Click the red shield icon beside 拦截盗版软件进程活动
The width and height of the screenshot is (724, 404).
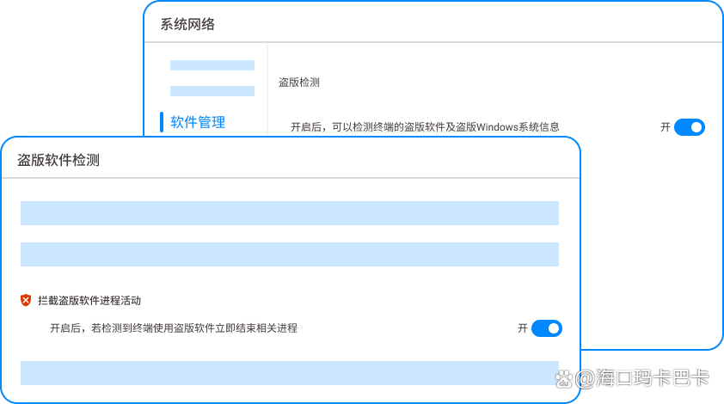(x=26, y=300)
